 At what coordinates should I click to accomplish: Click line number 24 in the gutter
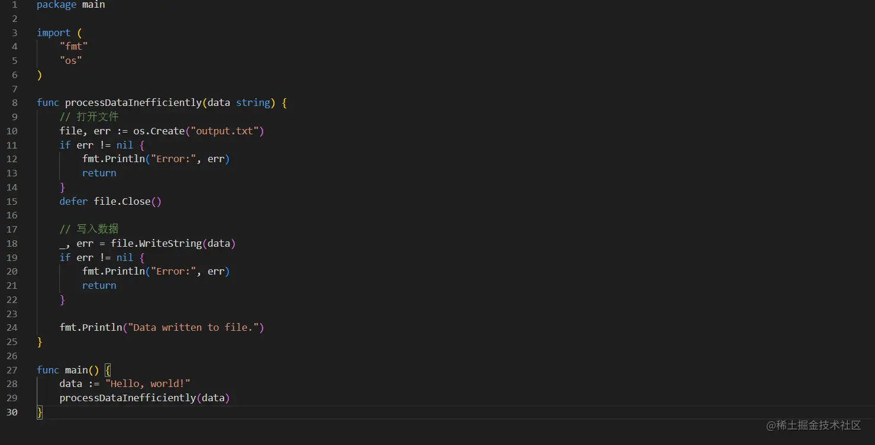click(x=12, y=327)
